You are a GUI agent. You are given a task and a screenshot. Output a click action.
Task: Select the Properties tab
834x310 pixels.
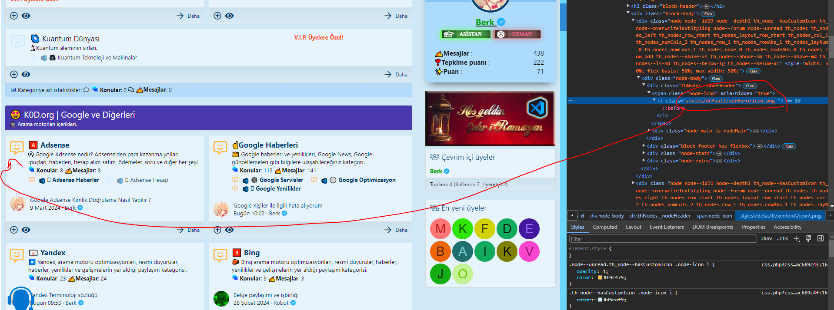click(754, 227)
